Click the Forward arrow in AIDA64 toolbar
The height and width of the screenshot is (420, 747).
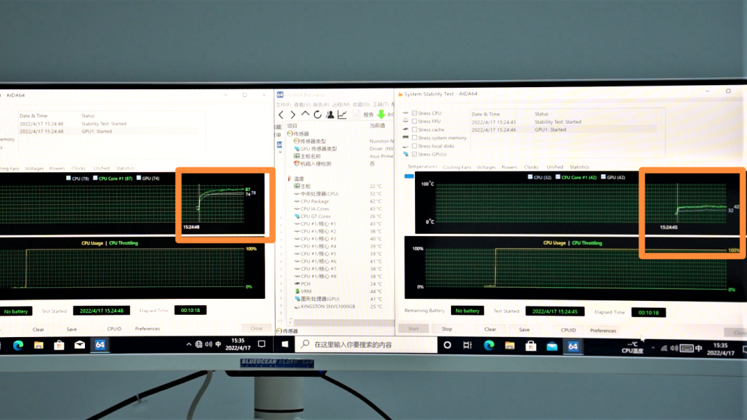click(293, 114)
